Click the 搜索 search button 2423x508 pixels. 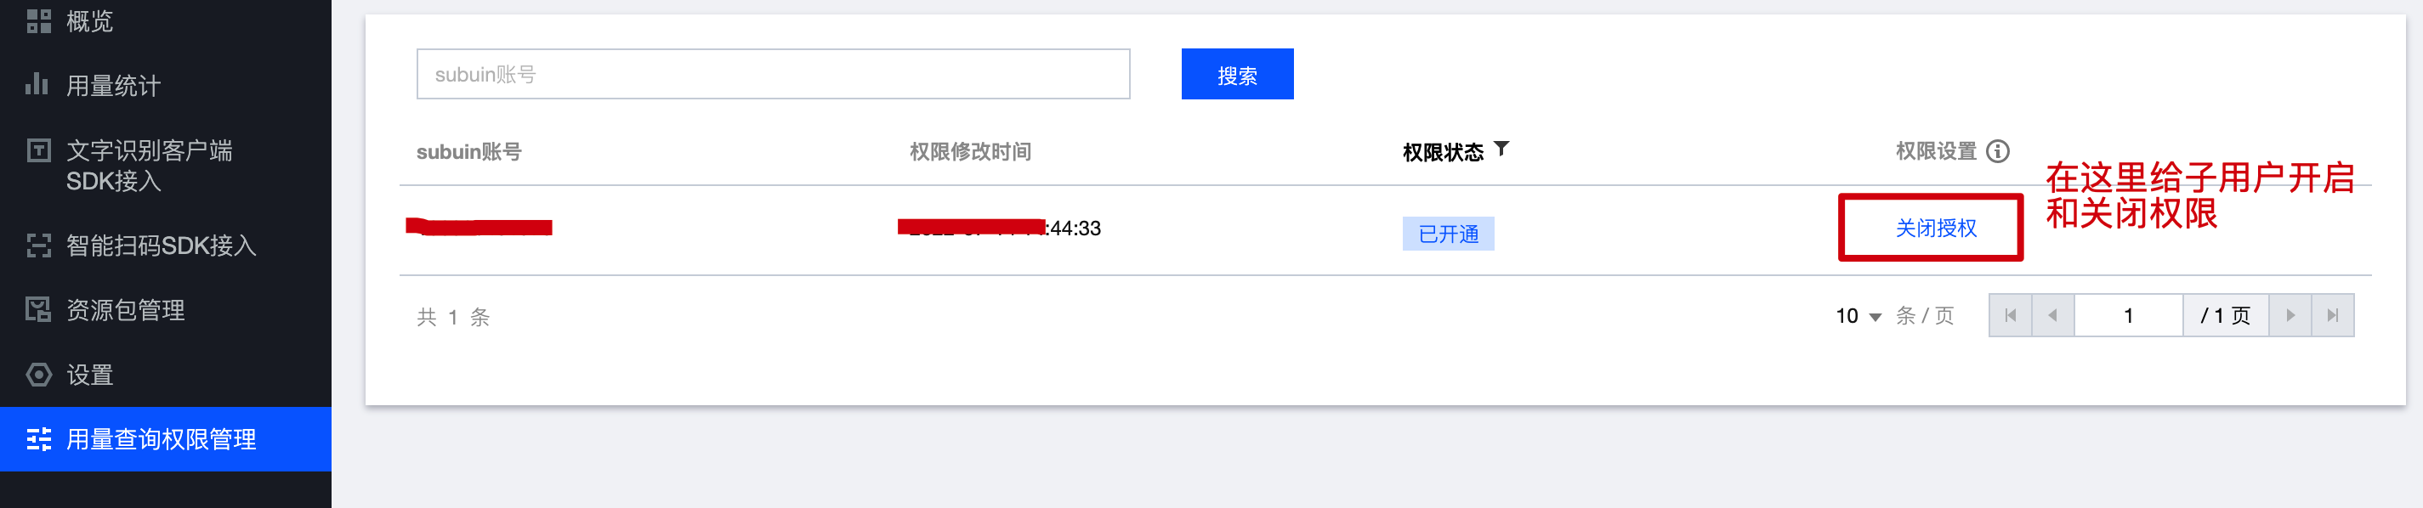click(x=1237, y=74)
